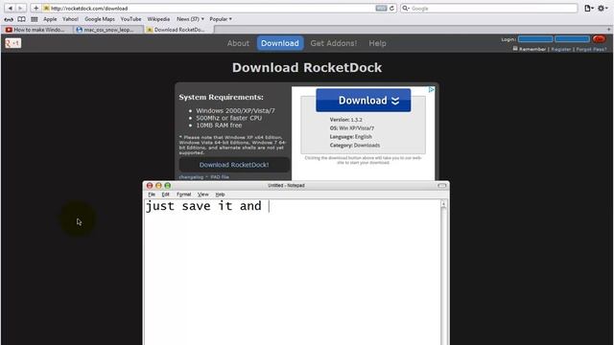Open the changelog link
Image resolution: width=614 pixels, height=345 pixels.
(191, 177)
